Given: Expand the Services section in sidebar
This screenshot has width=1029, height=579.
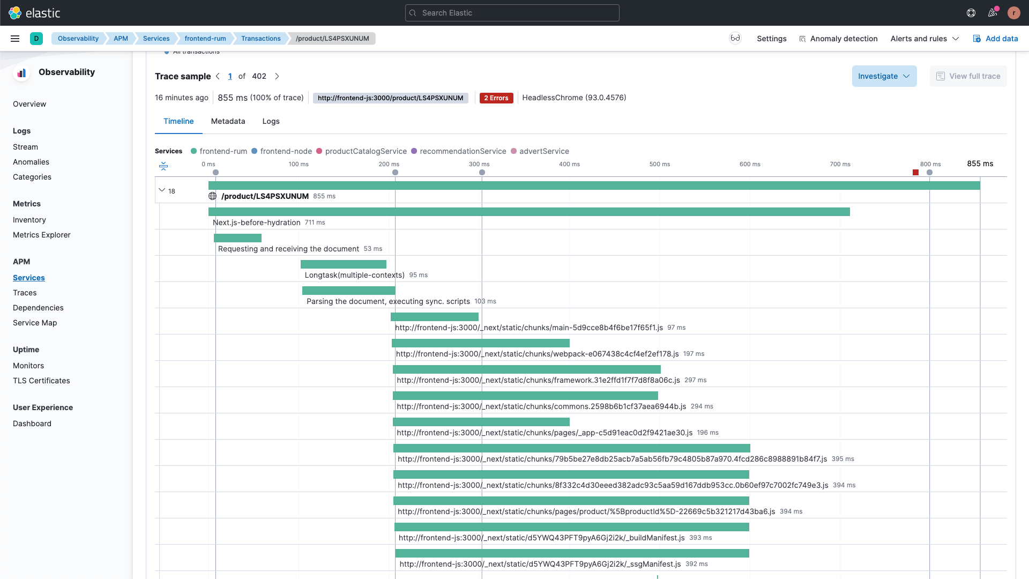Looking at the screenshot, I should click(x=29, y=277).
